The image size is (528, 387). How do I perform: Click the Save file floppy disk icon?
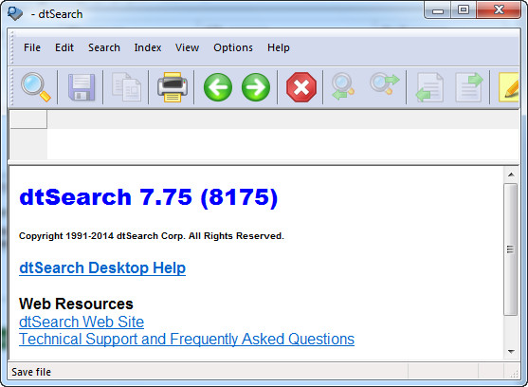pos(82,87)
